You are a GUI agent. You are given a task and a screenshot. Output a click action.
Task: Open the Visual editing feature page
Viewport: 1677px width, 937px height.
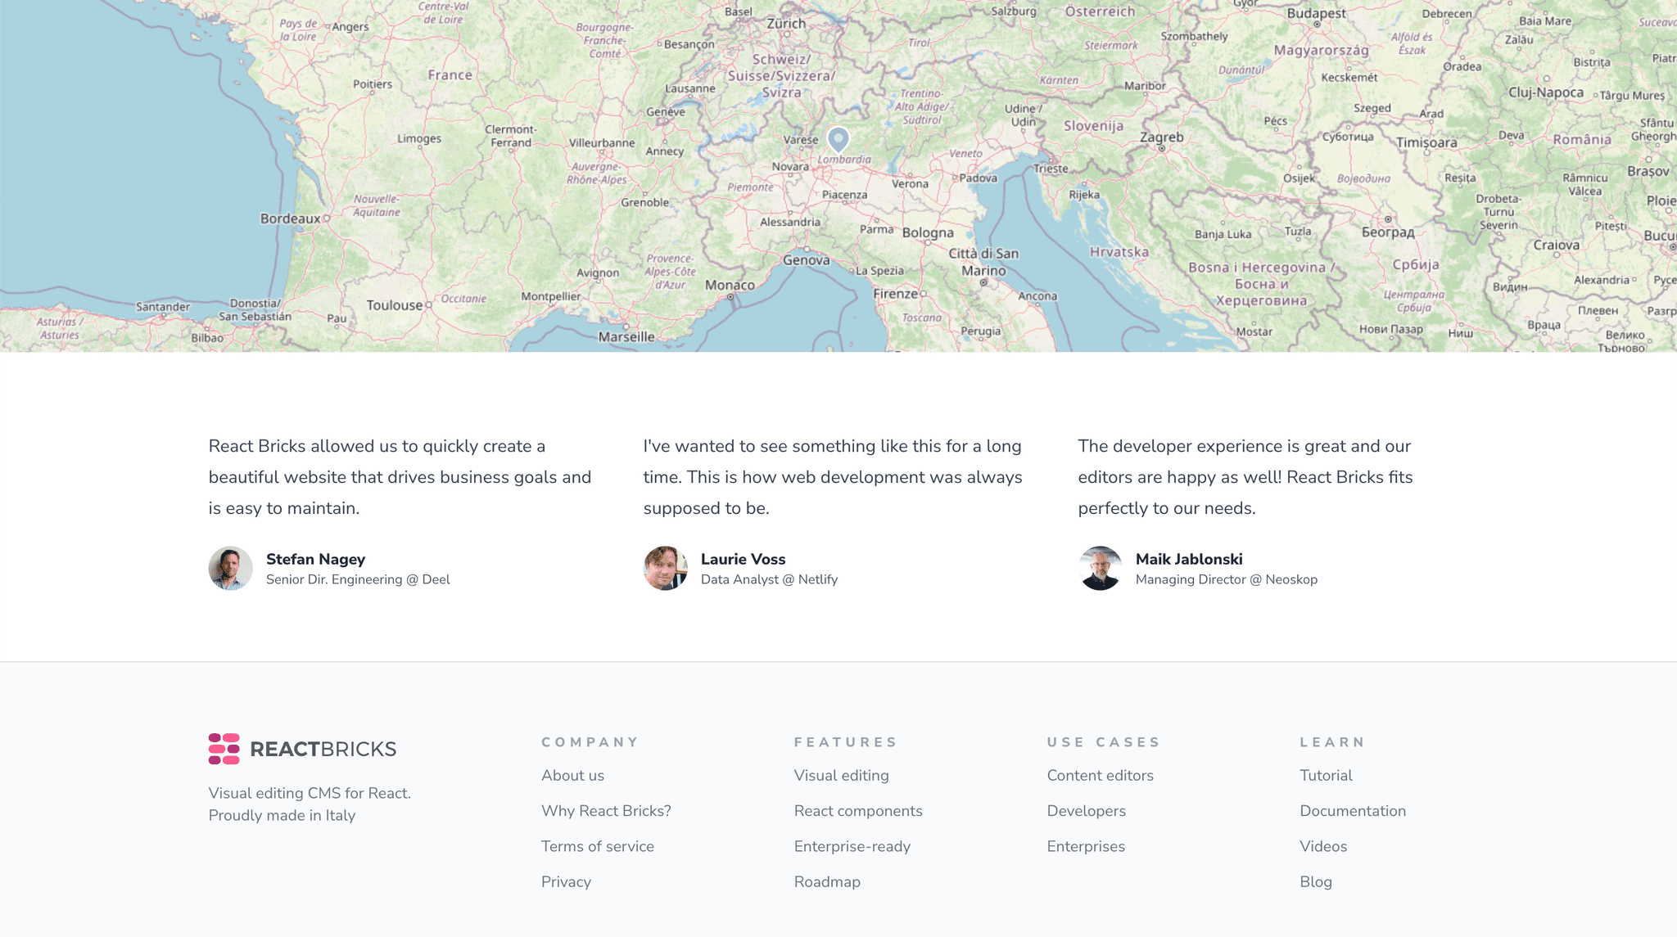[x=841, y=775]
